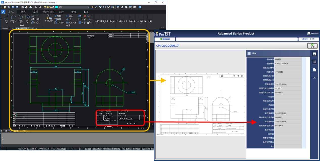Toggle DUCS in the status bar
320x161 pixels.
point(129,149)
